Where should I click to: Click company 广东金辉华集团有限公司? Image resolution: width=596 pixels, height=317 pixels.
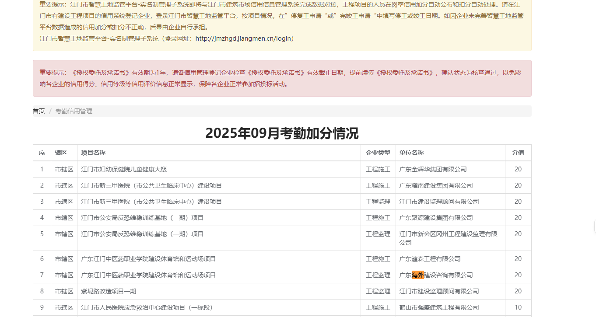pyautogui.click(x=433, y=169)
